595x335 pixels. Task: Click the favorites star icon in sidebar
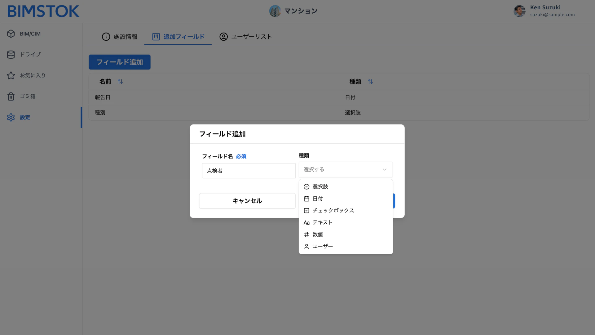pyautogui.click(x=11, y=75)
